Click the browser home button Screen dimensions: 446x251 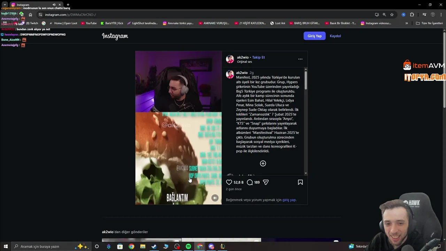30,15
